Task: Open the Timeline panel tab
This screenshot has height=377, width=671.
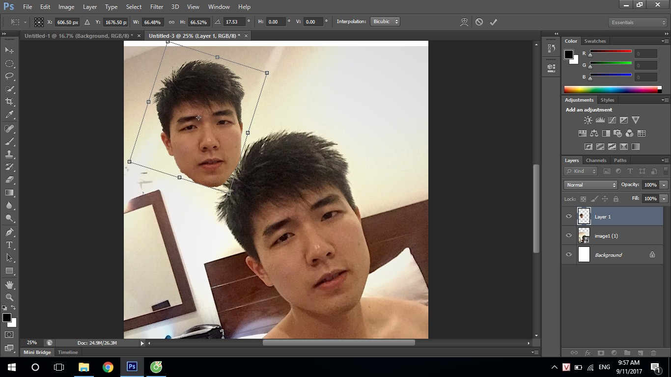Action: (x=68, y=352)
